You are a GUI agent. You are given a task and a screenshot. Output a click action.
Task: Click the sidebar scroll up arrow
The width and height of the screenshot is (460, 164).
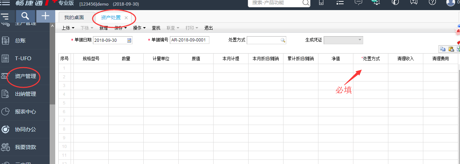(x=52, y=26)
